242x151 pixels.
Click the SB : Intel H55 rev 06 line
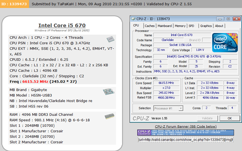pyautogui.click(x=29, y=107)
